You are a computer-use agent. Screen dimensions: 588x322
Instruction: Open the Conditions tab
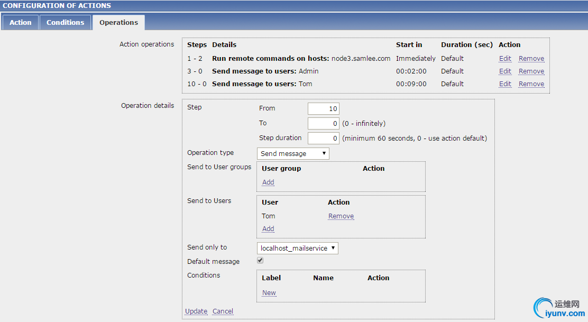click(65, 23)
